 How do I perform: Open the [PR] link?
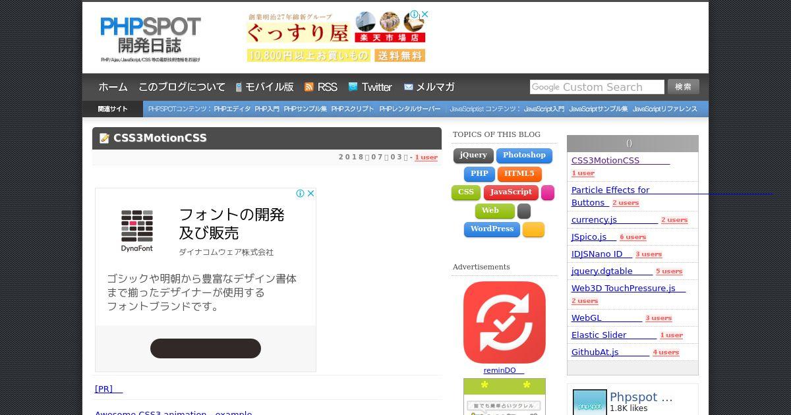tap(109, 389)
